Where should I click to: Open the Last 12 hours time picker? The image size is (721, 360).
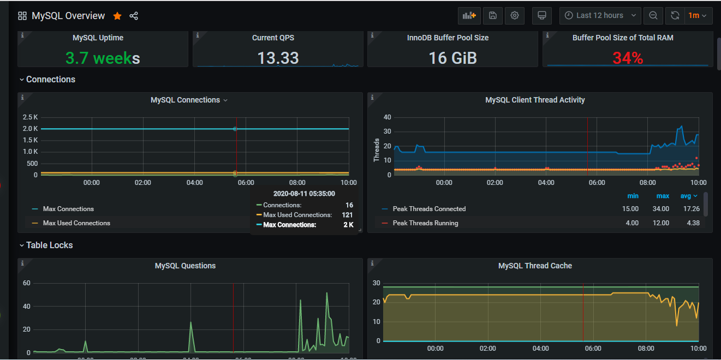point(600,15)
